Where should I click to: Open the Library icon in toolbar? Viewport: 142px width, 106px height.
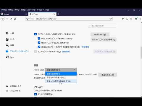(x=123, y=19)
